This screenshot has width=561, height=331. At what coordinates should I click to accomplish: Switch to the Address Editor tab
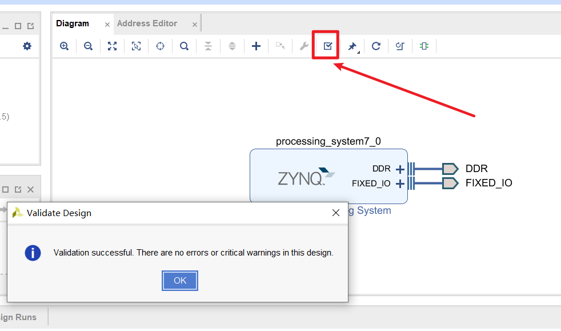pyautogui.click(x=147, y=23)
